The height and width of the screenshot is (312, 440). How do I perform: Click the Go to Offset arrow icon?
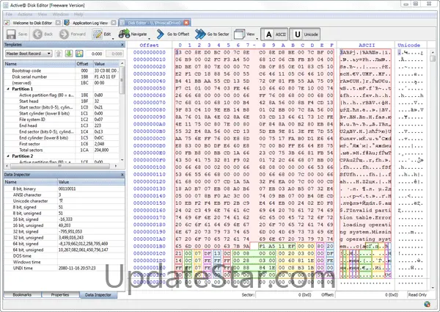[x=160, y=35]
